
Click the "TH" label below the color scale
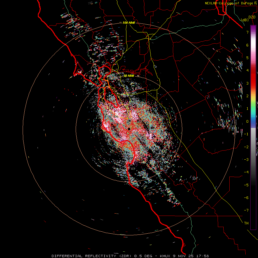click(x=246, y=223)
